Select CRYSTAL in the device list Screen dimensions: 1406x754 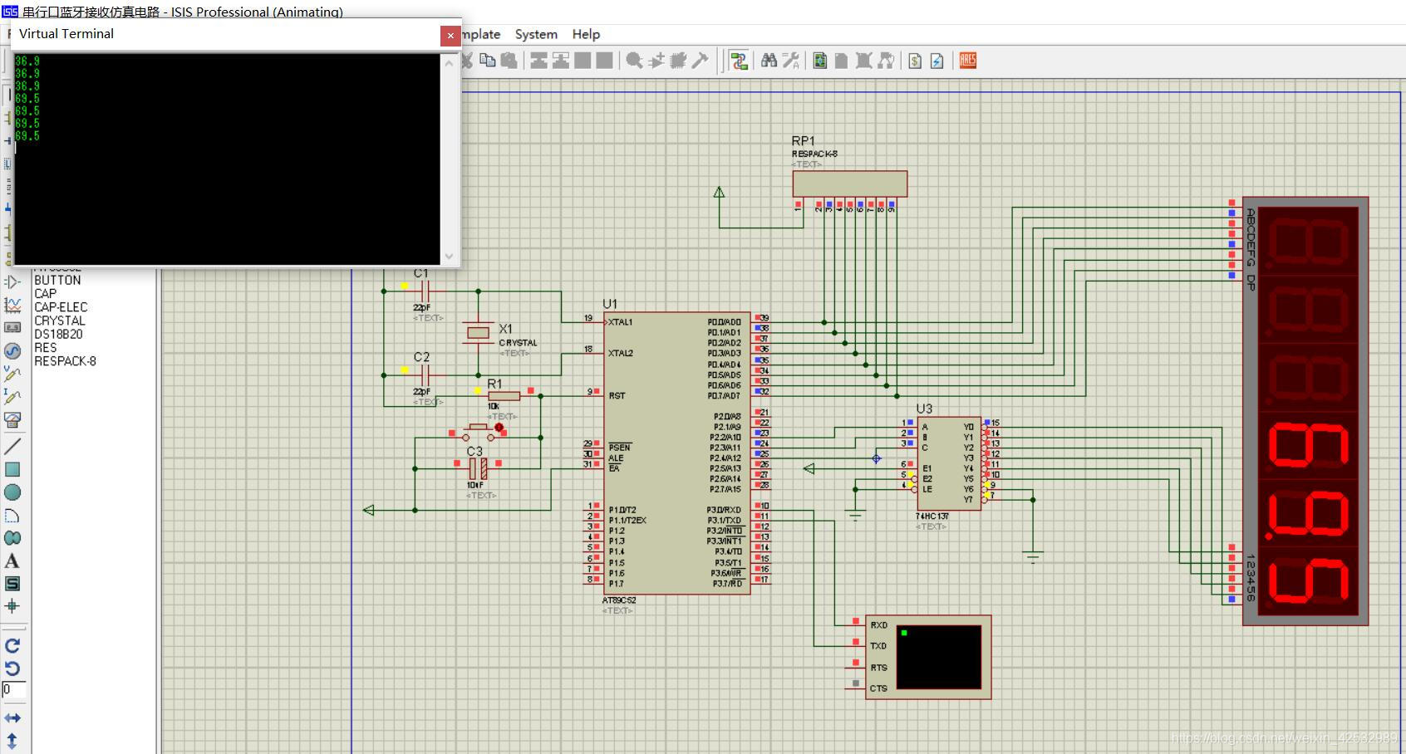pos(60,321)
